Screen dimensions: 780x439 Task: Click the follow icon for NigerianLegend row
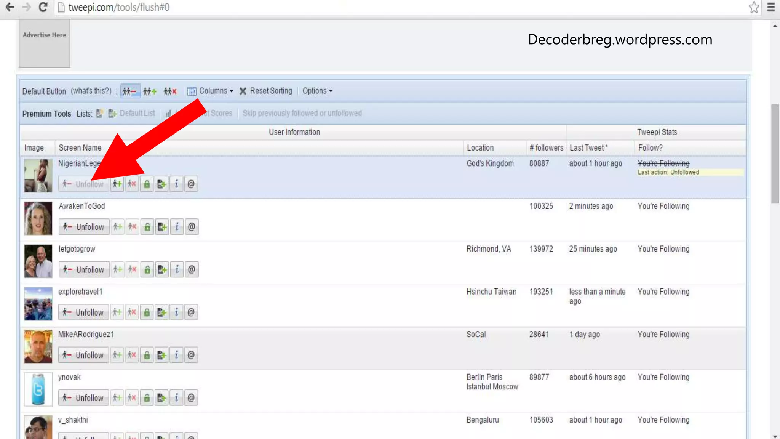(117, 184)
